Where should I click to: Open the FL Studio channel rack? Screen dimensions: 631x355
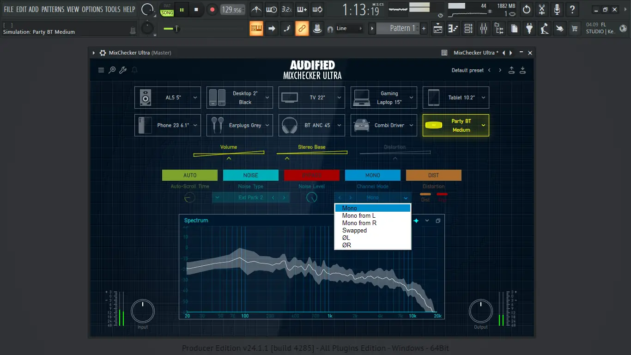tap(468, 29)
